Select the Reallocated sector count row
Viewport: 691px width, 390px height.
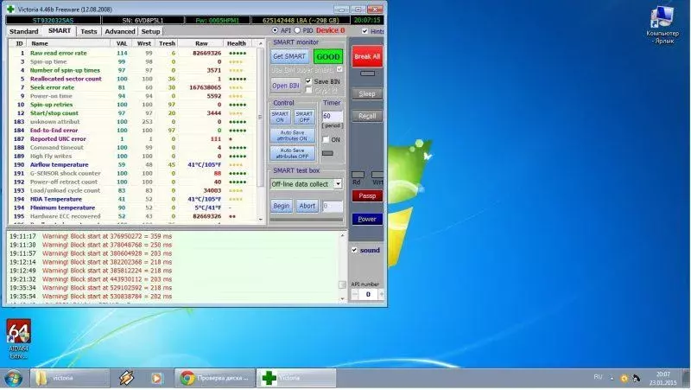click(x=132, y=79)
